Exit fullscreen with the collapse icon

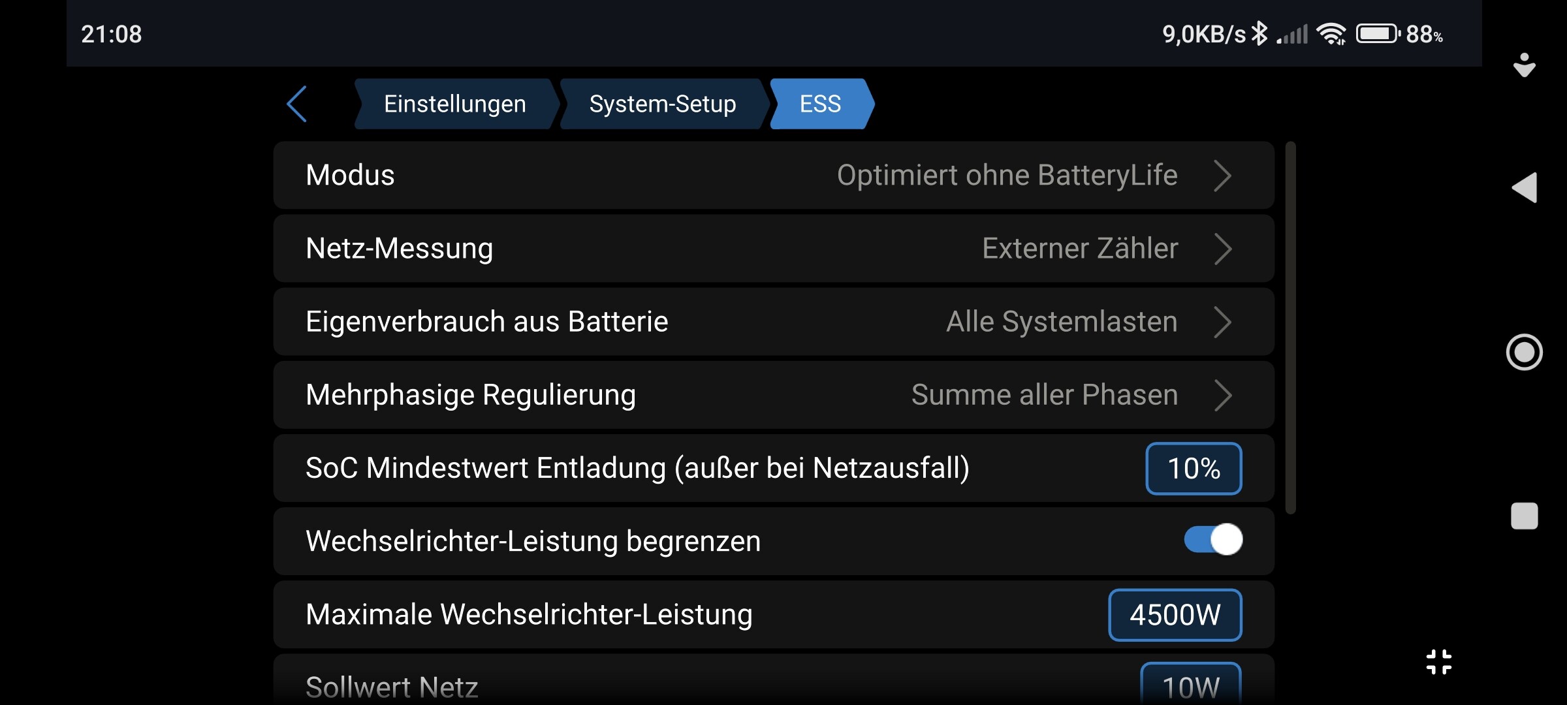point(1439,662)
